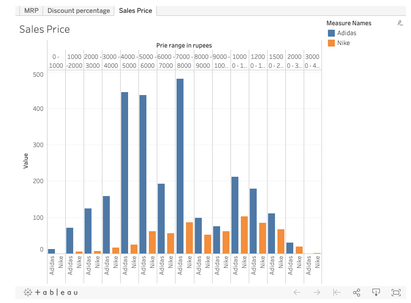Click the download icon

pyautogui.click(x=376, y=292)
